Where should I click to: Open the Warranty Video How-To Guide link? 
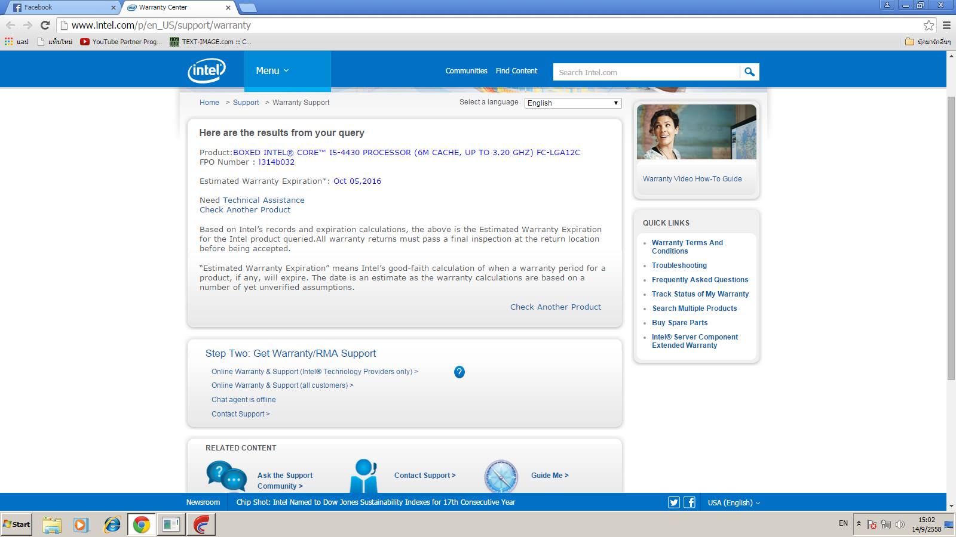point(693,179)
